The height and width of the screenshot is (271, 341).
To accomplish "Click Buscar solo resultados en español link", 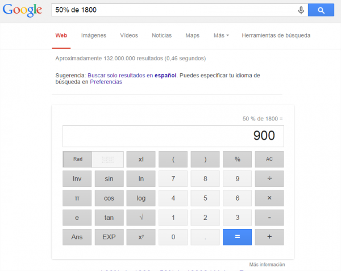I will tap(132, 74).
